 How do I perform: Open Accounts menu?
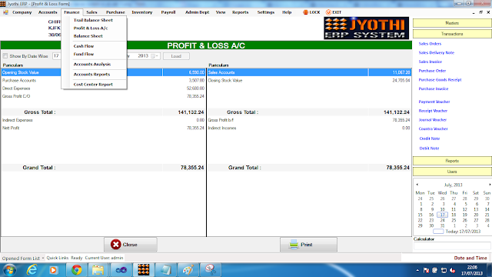pos(48,12)
